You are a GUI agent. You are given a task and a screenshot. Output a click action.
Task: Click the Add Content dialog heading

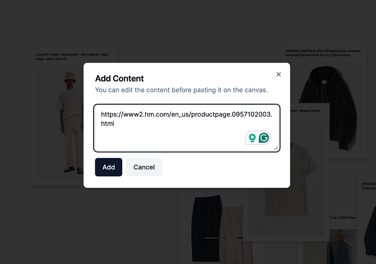[x=120, y=78]
